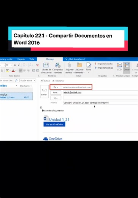Viewport: 138px width, 198px height.
Task: Increase the paragraph indent
Action: 37,70
